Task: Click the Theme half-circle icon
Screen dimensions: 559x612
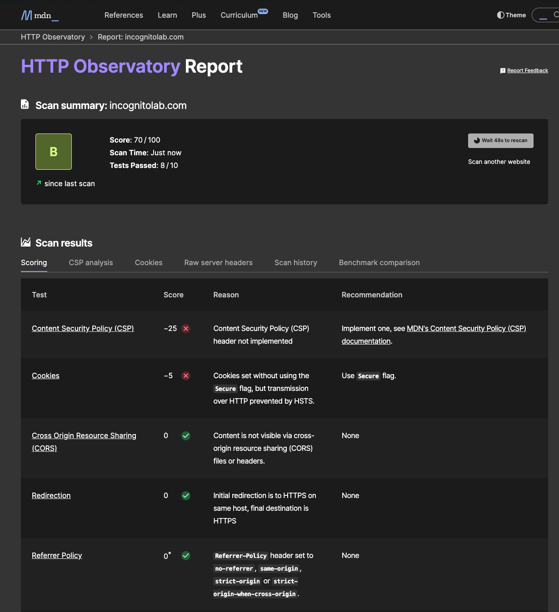Action: click(500, 15)
